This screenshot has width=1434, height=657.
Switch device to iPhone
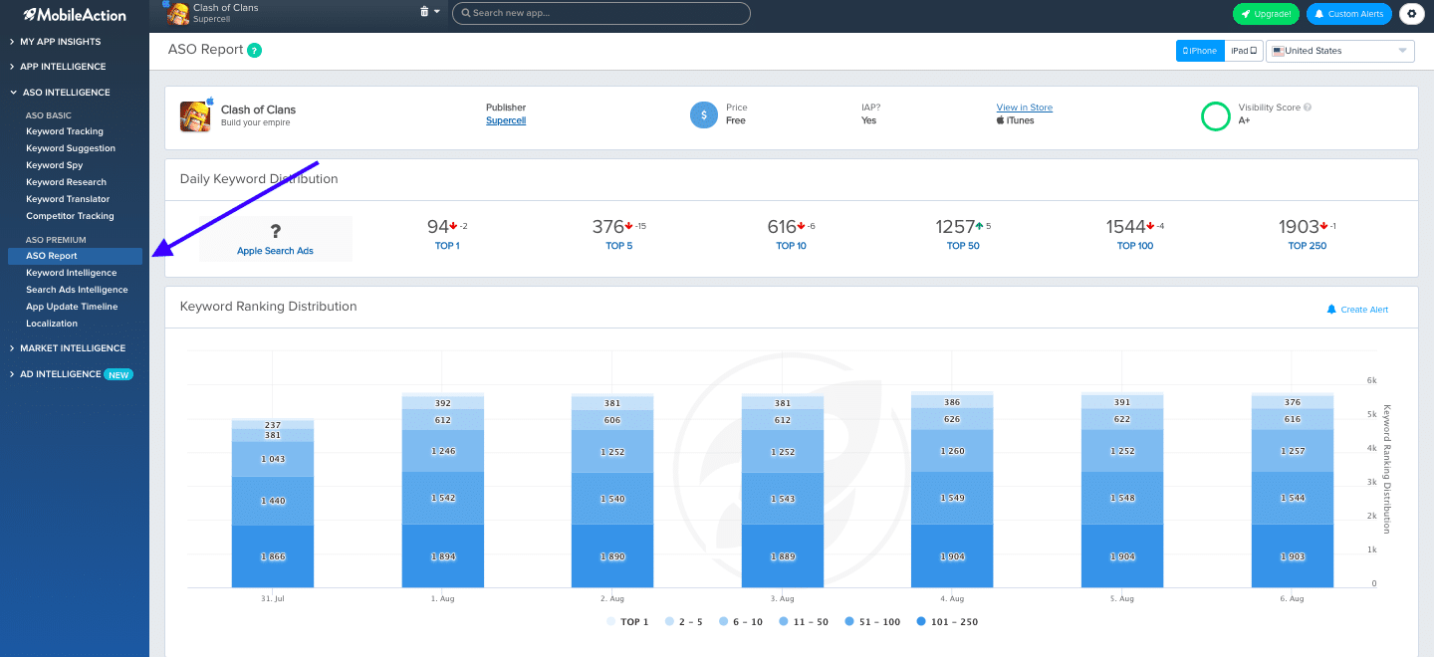point(1200,51)
